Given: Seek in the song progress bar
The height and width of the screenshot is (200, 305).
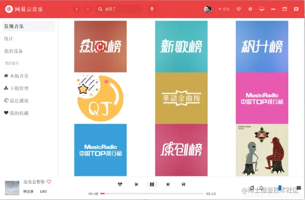Looking at the screenshot, I should click(152, 194).
